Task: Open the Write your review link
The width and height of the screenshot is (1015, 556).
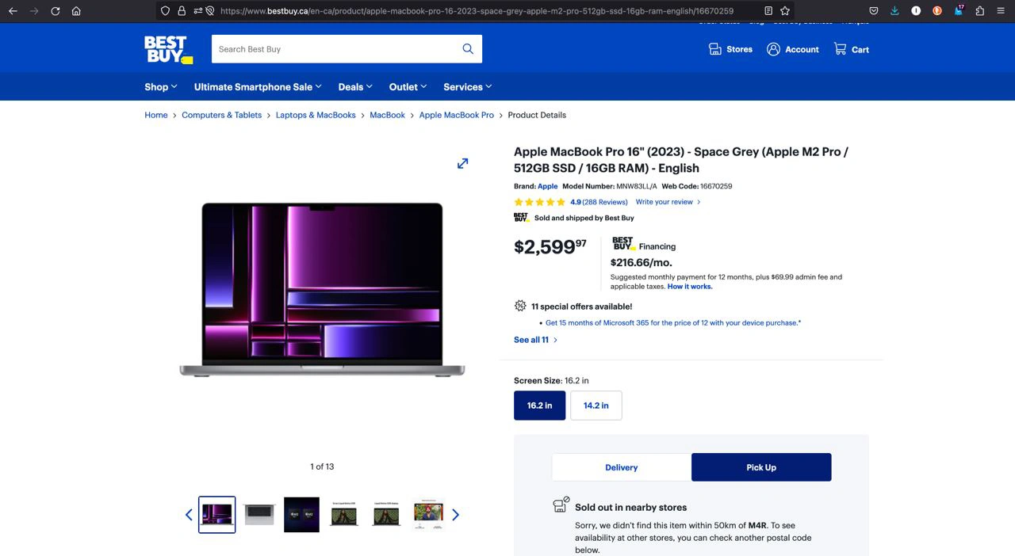Action: [x=668, y=202]
